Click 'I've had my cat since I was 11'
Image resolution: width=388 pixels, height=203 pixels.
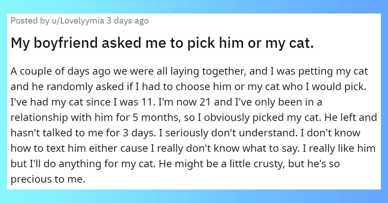point(81,102)
